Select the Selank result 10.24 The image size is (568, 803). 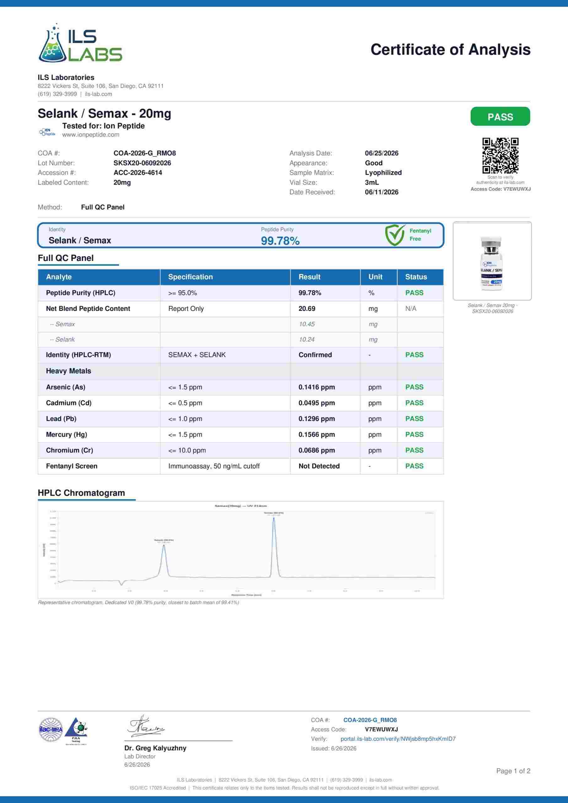point(307,340)
